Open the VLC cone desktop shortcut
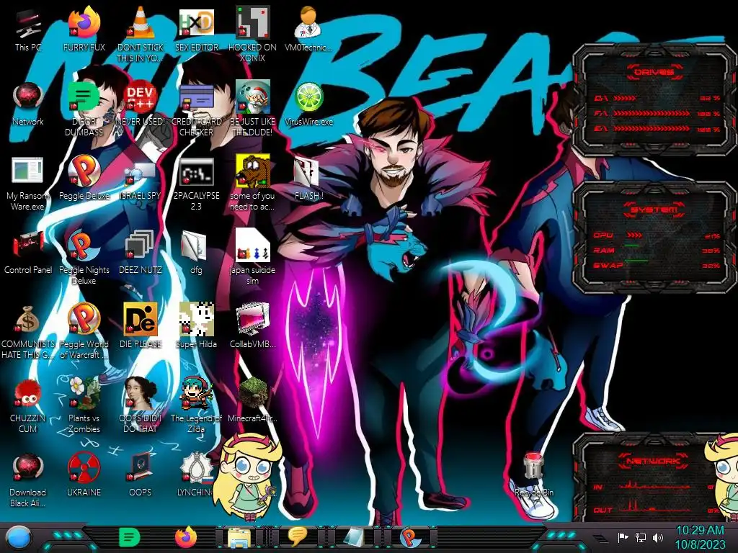Image resolution: width=738 pixels, height=553 pixels. tap(140, 34)
